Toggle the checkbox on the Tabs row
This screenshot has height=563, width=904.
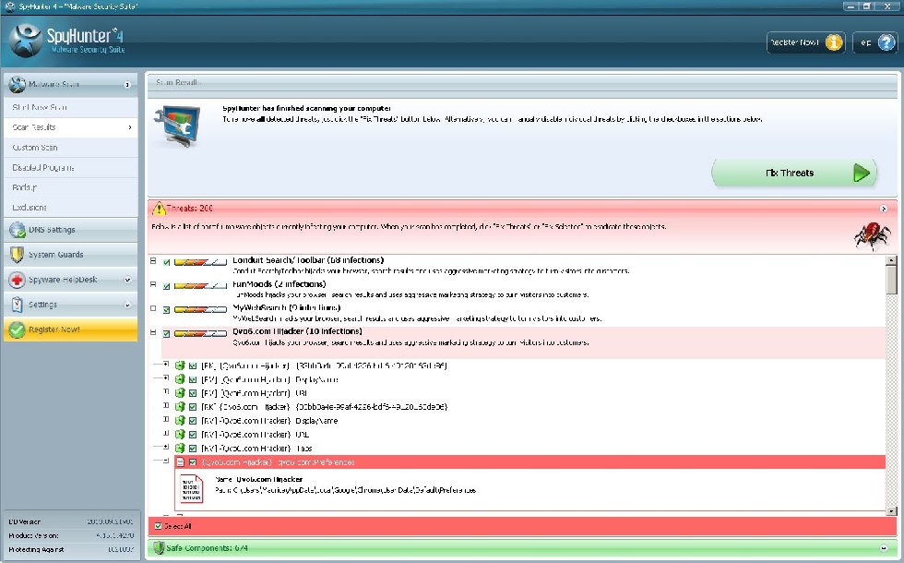click(193, 449)
